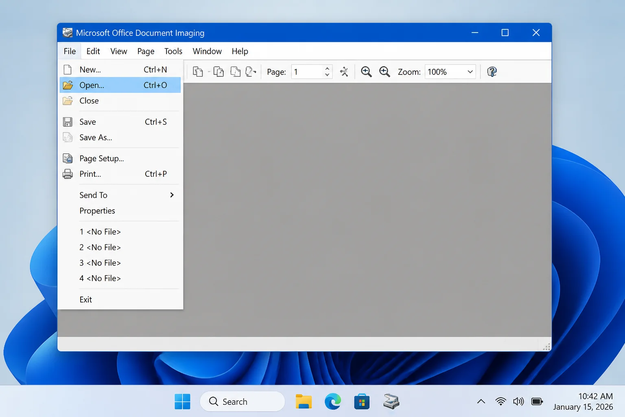Click the rotate page icon with small arrow

[251, 72]
